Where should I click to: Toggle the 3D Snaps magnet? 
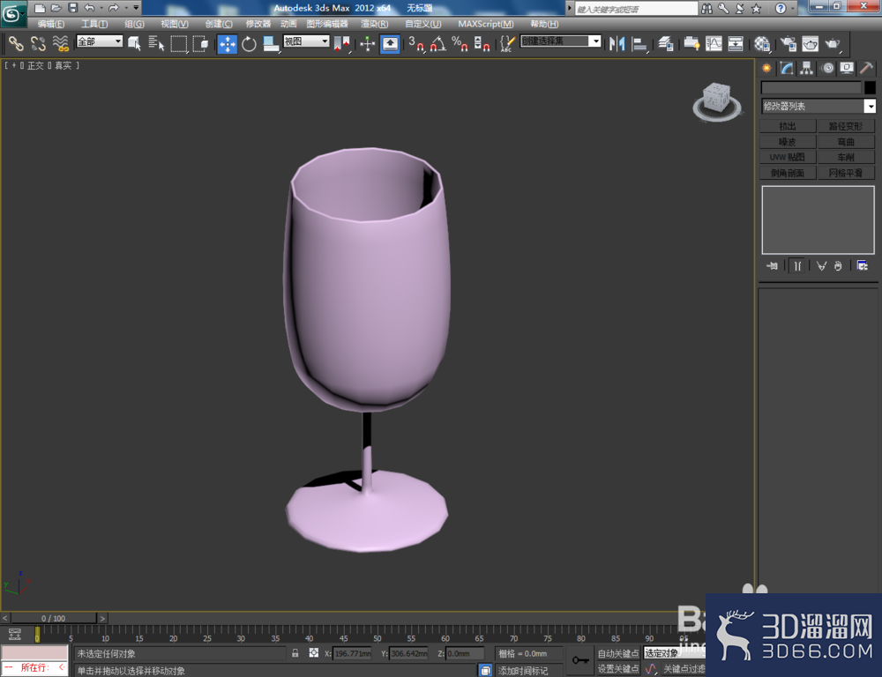tap(416, 44)
